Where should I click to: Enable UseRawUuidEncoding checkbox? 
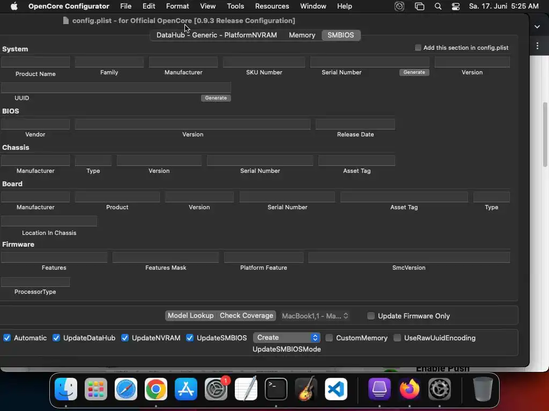coord(397,338)
